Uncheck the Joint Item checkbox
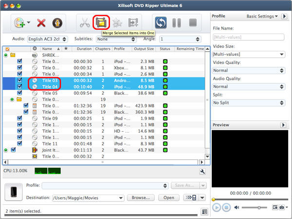The height and width of the screenshot is (219, 292). point(13,150)
